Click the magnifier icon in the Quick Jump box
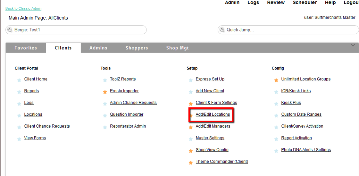The height and width of the screenshot is (176, 359). (x=222, y=30)
